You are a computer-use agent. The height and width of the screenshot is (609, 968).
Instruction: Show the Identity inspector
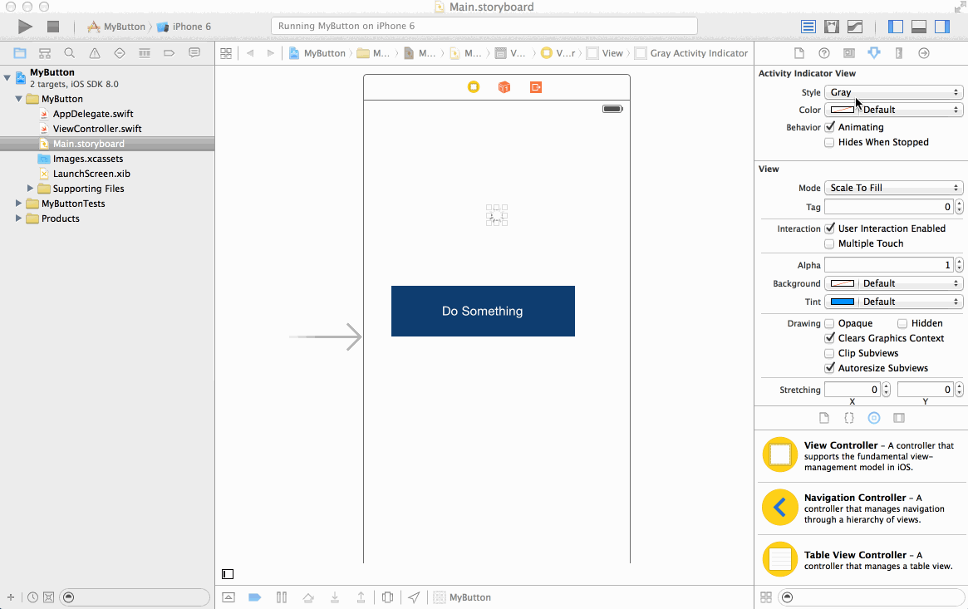tap(849, 53)
